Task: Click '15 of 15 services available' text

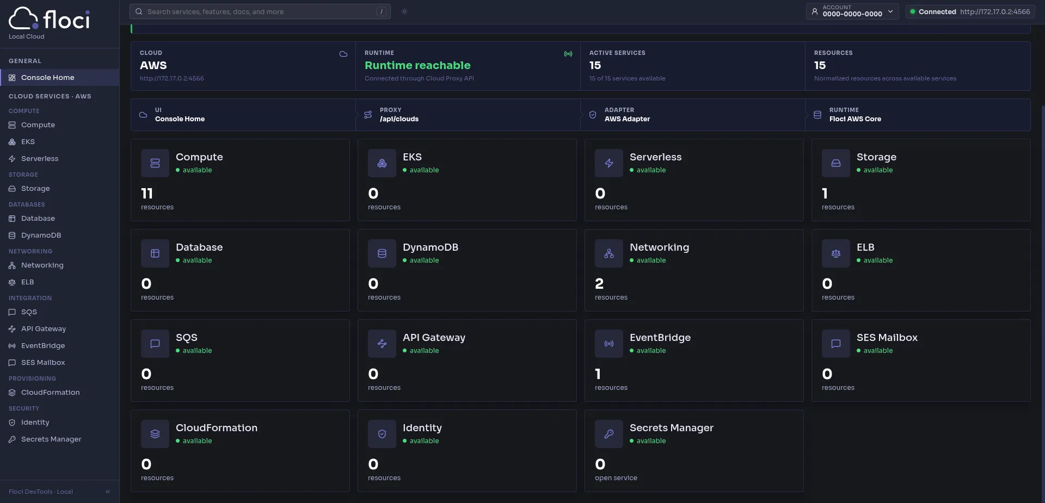Action: click(627, 78)
